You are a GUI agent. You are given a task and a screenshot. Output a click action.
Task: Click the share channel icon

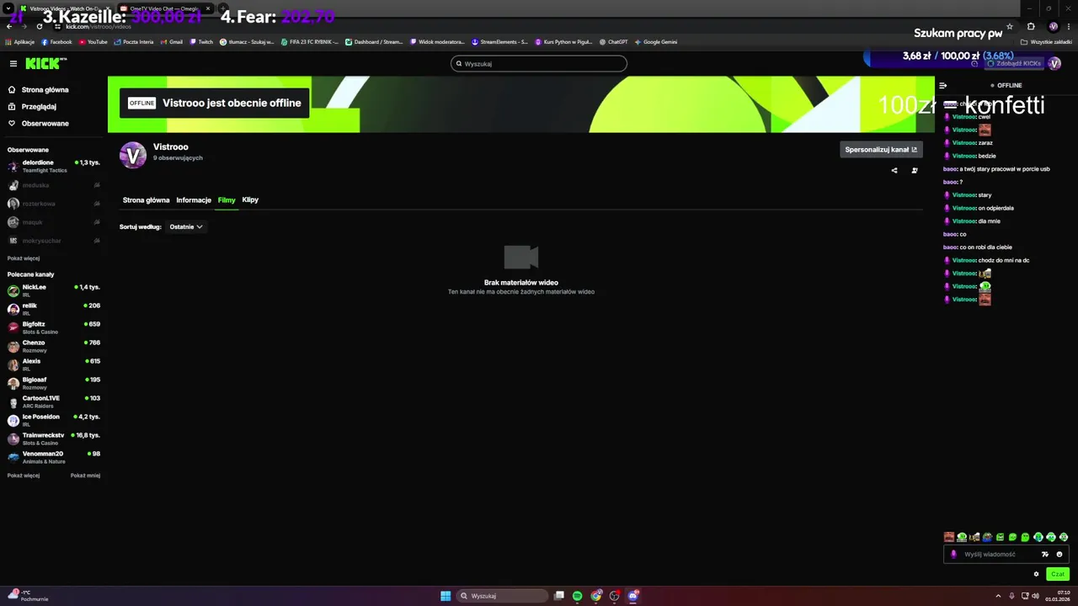894,171
